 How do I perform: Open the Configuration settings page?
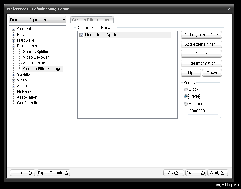[x=29, y=103]
